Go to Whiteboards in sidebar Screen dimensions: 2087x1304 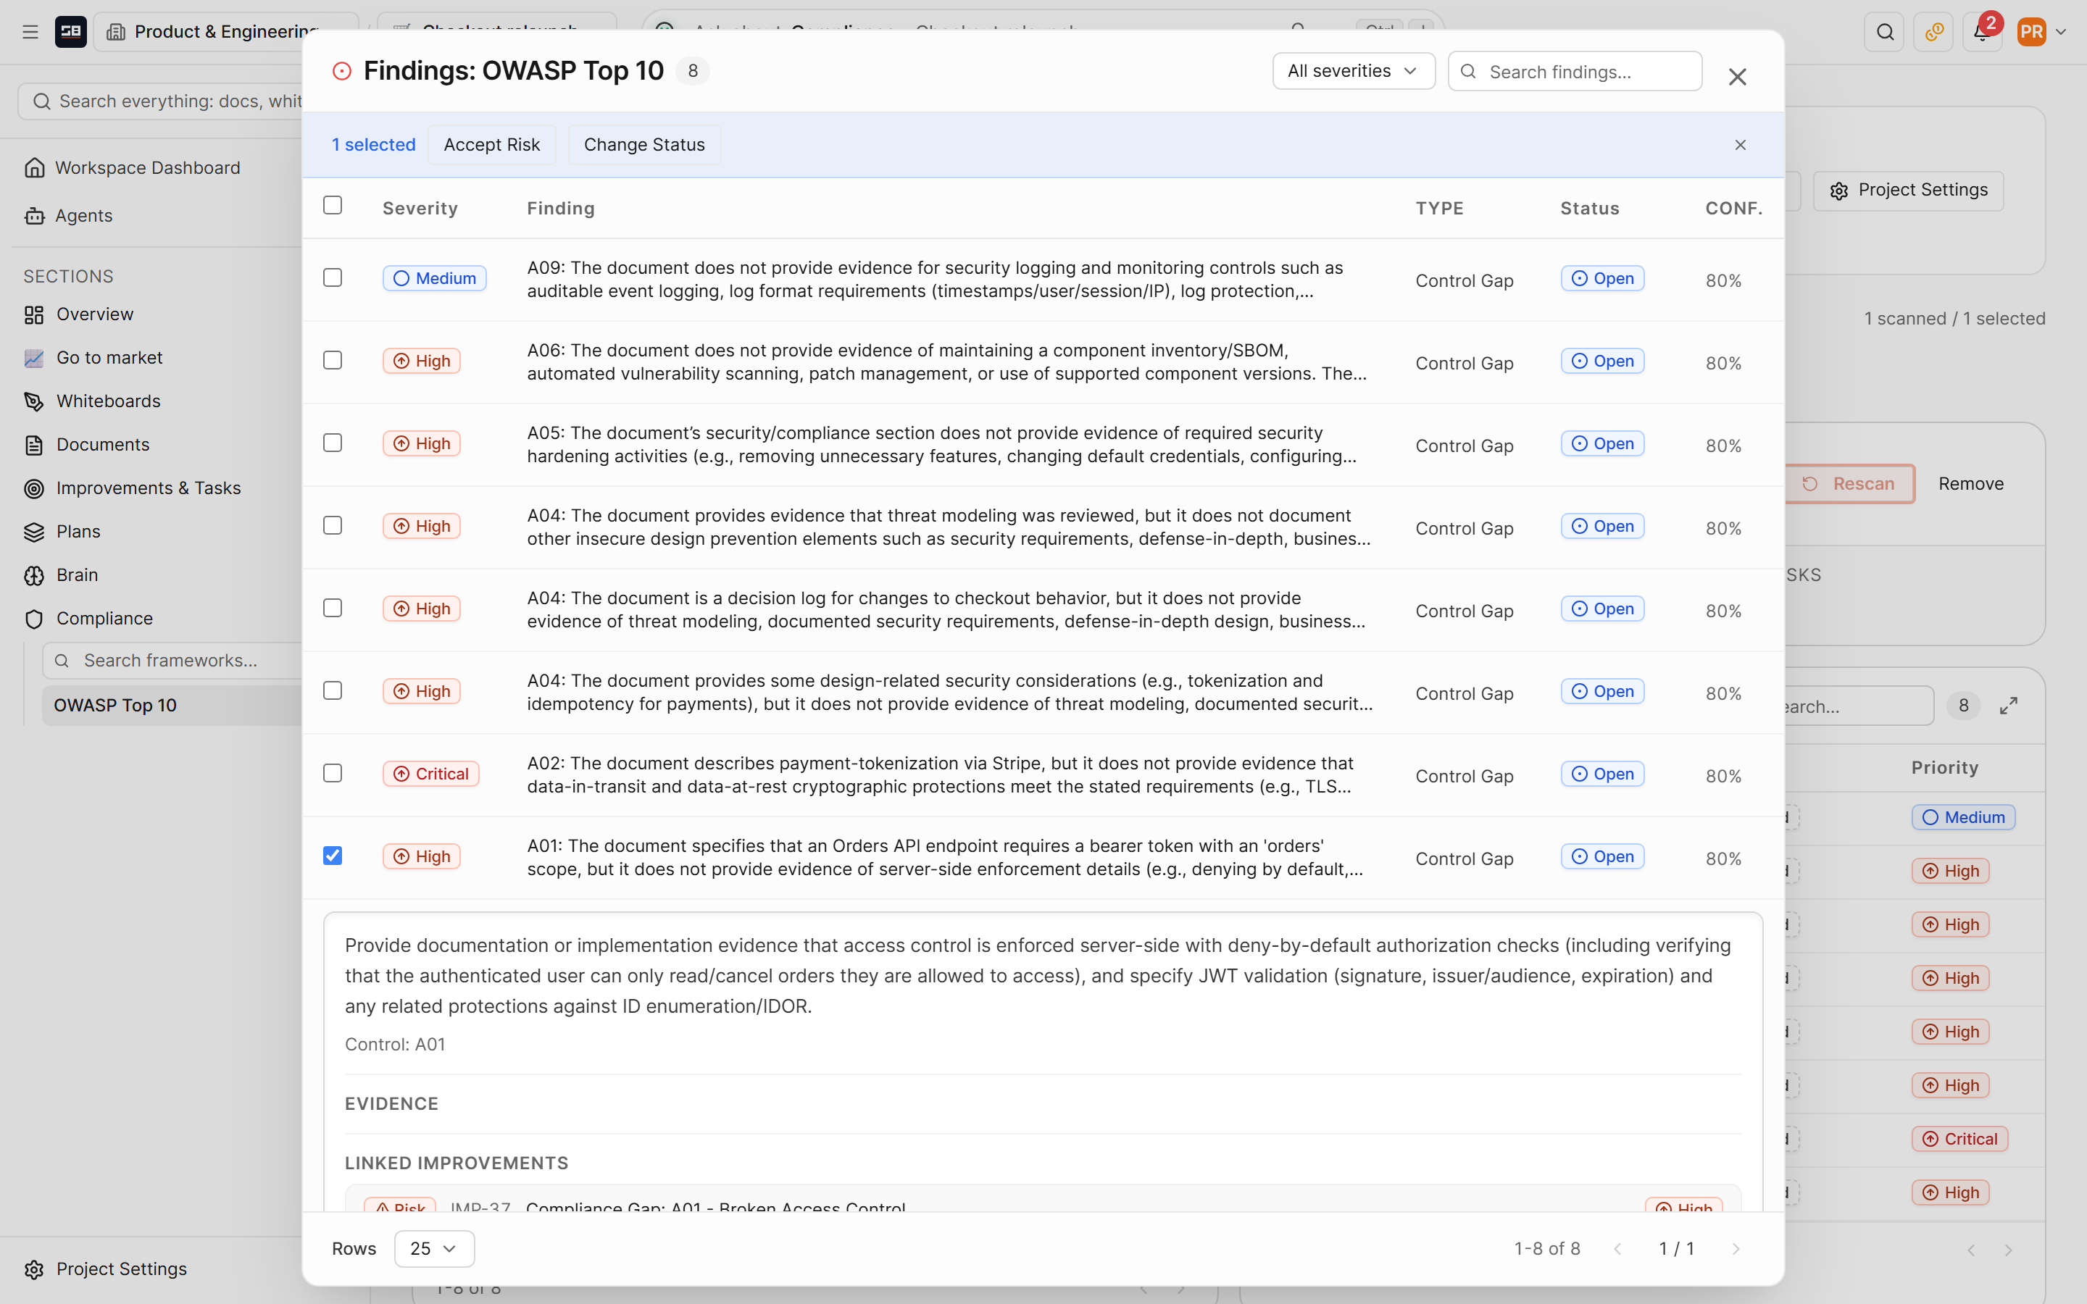pyautogui.click(x=108, y=401)
